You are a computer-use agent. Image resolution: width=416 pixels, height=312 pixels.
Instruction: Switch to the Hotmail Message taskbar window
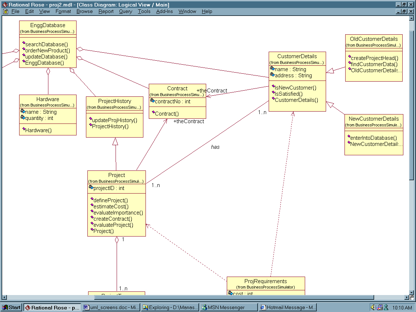click(287, 308)
